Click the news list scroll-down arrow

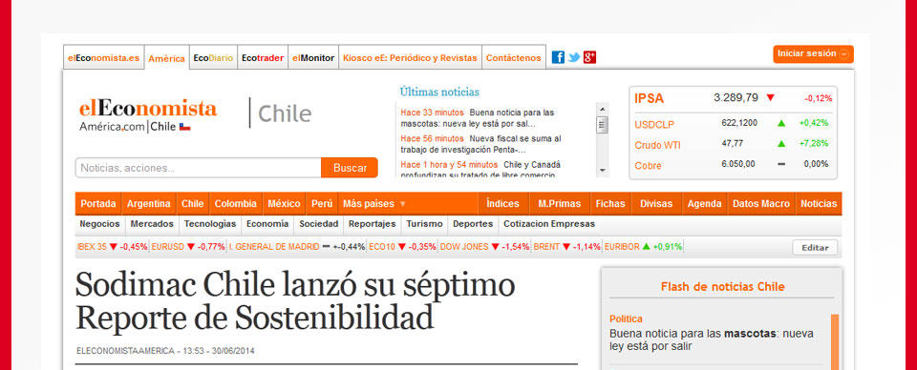coord(602,171)
